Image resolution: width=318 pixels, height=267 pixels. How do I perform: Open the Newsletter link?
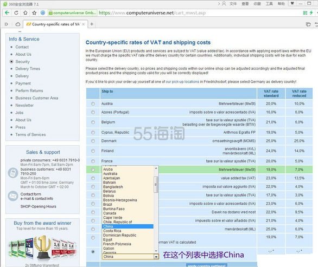click(x=24, y=105)
